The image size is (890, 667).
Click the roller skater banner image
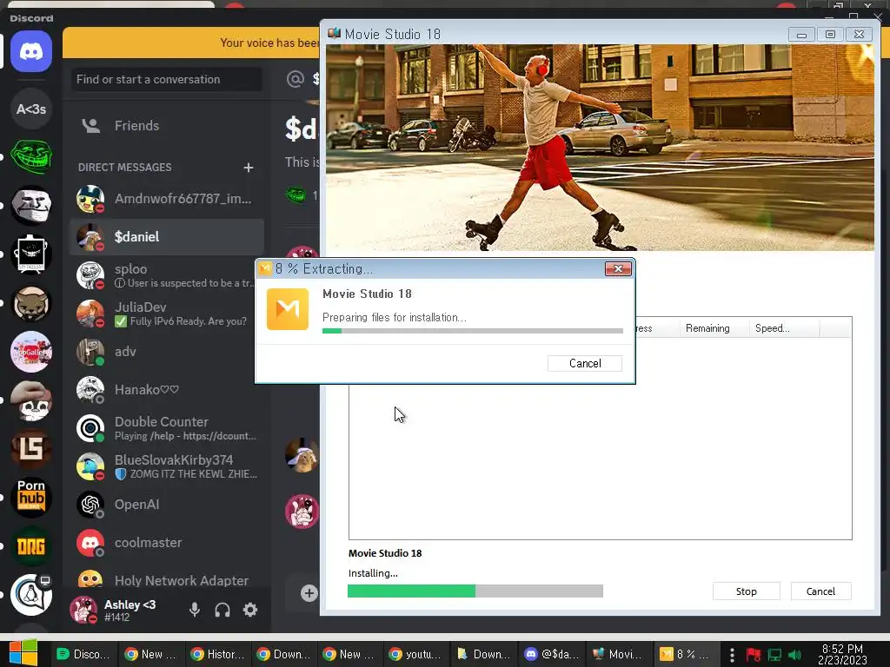coord(600,148)
